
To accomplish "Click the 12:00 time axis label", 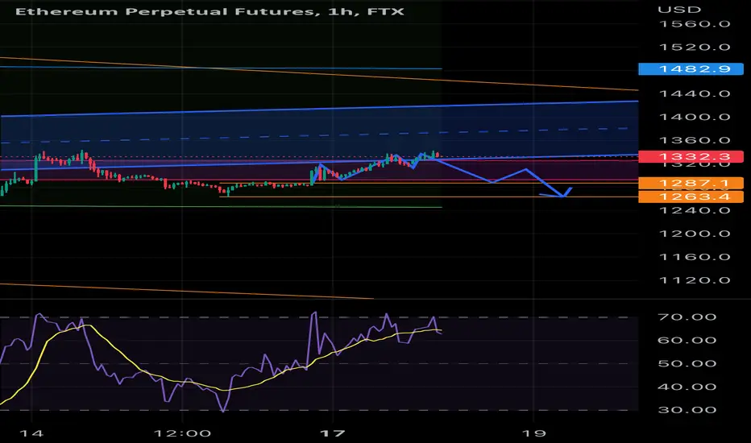I will (x=182, y=433).
